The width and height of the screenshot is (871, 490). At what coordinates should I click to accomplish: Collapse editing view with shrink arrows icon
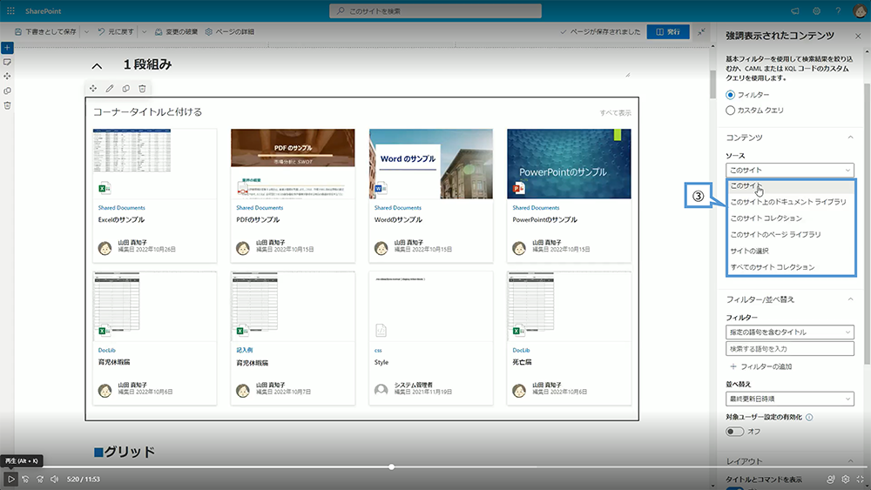coord(701,31)
